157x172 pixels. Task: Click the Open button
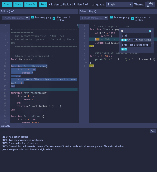(7, 4)
